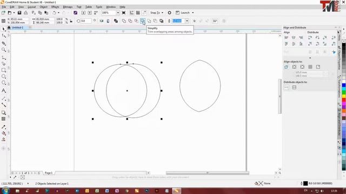
Task: Click the Weld objects button
Action: click(124, 21)
